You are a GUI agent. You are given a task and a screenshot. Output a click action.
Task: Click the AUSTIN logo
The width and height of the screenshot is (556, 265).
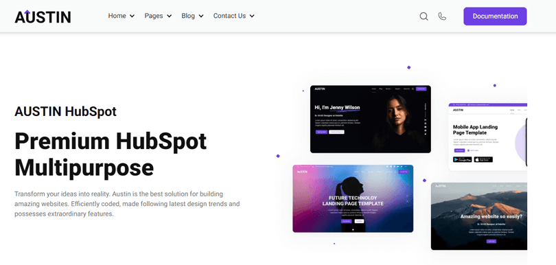click(43, 16)
